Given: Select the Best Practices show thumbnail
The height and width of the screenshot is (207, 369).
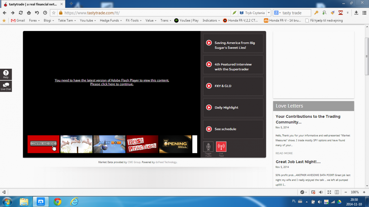Looking at the screenshot, I should point(142,144).
